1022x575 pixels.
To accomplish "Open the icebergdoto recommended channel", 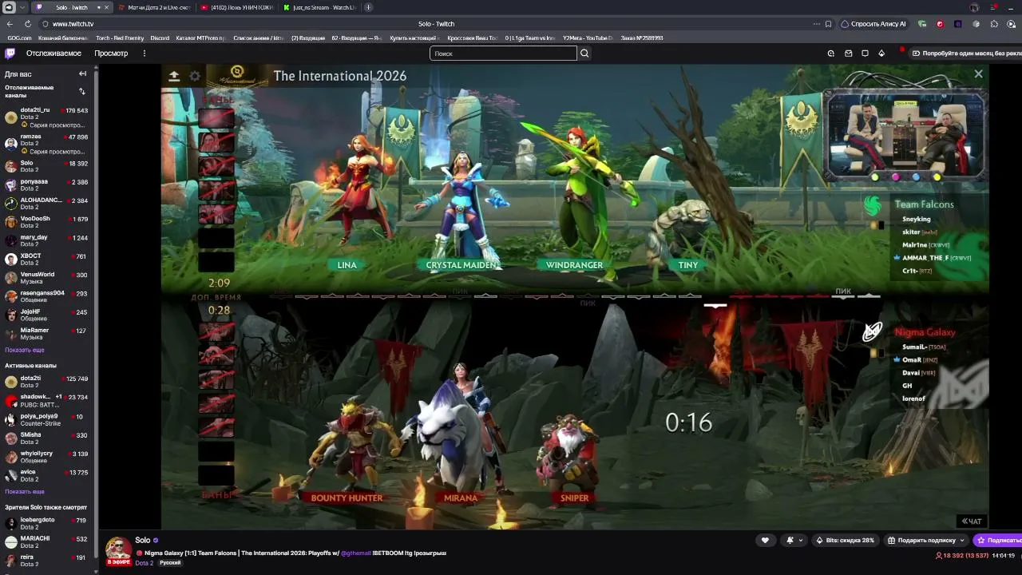I will [46, 524].
